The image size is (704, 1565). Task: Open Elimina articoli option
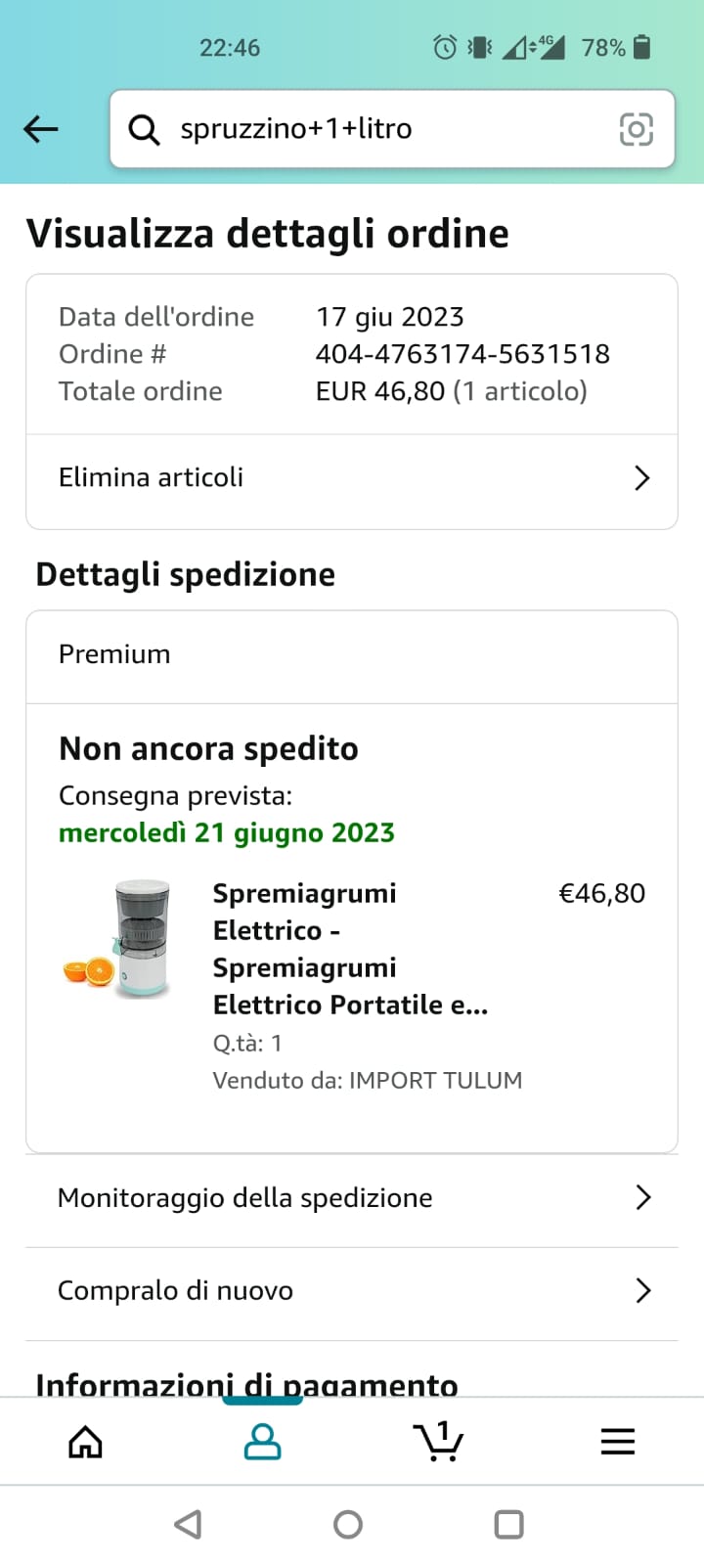click(x=152, y=477)
